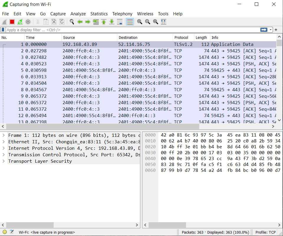Toggle packet list colorization

click(x=130, y=22)
